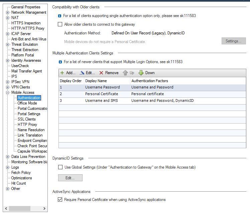Click the green Add plus icon
Image resolution: width=250 pixels, height=213 pixels.
coord(62,73)
